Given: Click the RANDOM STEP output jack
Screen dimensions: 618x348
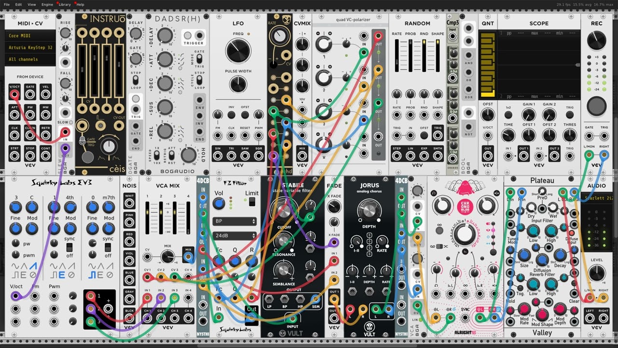Looking at the screenshot, I should (x=396, y=156).
